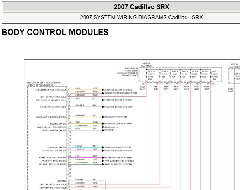
Task: Click the underlined "BODY CONTROL MODULE" diagram label
Action: click(x=40, y=85)
